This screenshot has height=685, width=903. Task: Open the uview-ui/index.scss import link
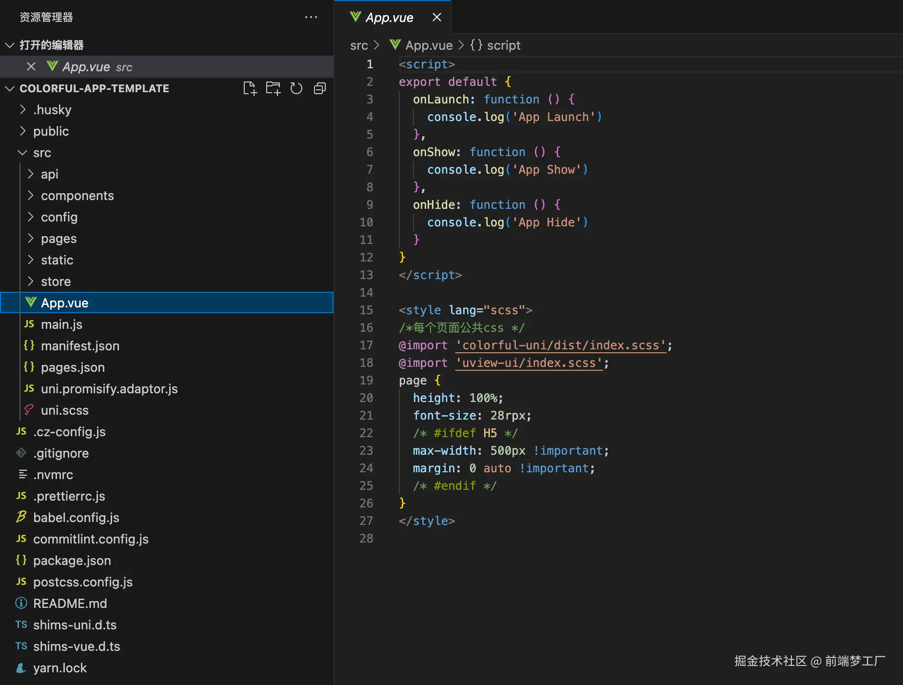tap(529, 363)
